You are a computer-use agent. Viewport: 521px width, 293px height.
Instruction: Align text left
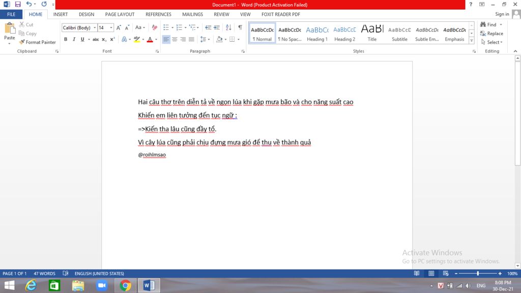166,39
